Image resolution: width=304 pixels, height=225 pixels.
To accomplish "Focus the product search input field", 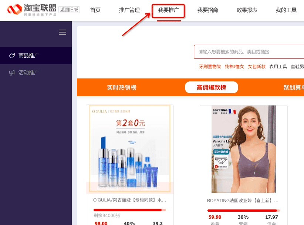I will coord(249,52).
